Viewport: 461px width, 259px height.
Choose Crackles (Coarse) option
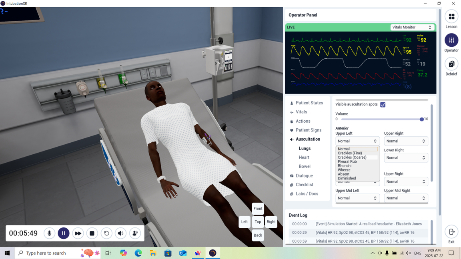coord(357,157)
